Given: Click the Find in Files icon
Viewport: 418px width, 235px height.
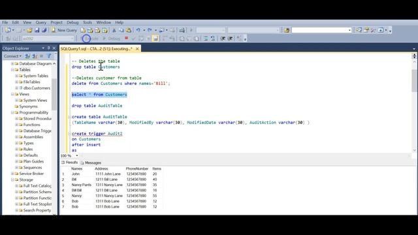Looking at the screenshot, I should point(287,30).
